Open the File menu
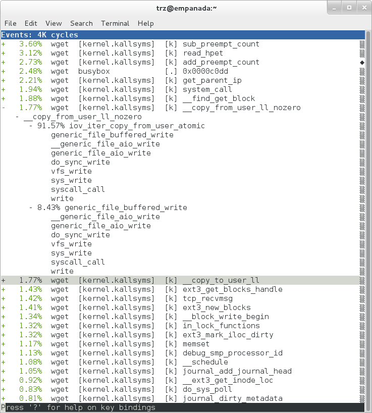The height and width of the screenshot is (413, 372). click(11, 23)
